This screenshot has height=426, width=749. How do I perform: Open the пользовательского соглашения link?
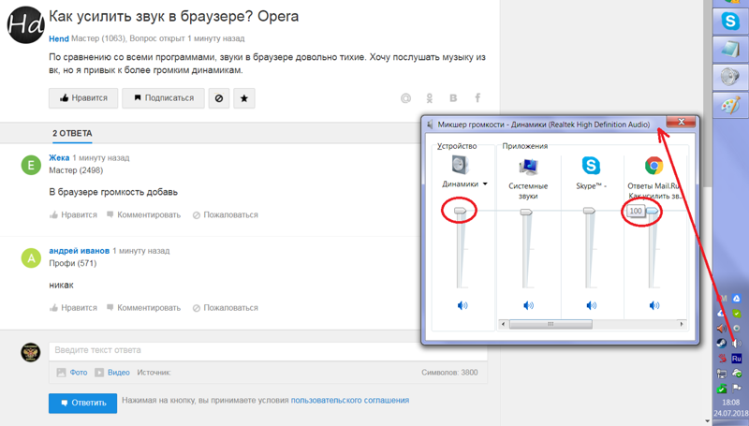349,400
